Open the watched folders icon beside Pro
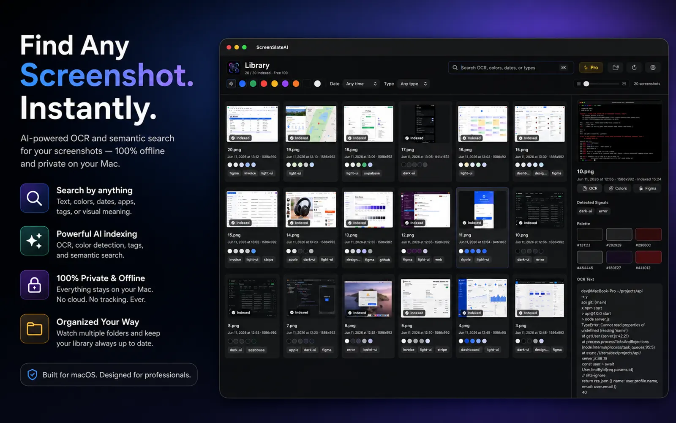 click(616, 68)
